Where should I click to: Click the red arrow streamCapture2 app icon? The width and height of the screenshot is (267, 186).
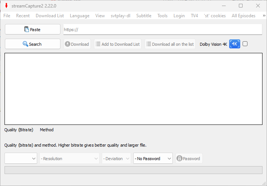6,6
